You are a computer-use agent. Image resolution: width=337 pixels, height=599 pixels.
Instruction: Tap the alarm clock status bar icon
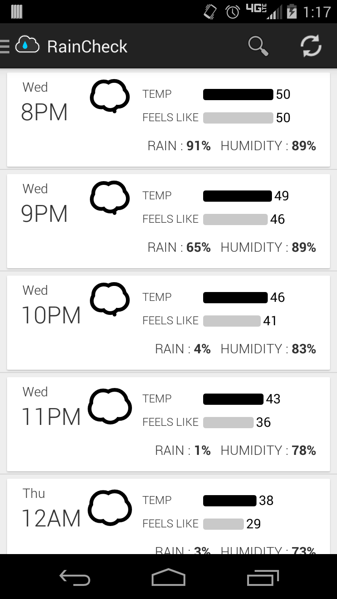coord(233,12)
